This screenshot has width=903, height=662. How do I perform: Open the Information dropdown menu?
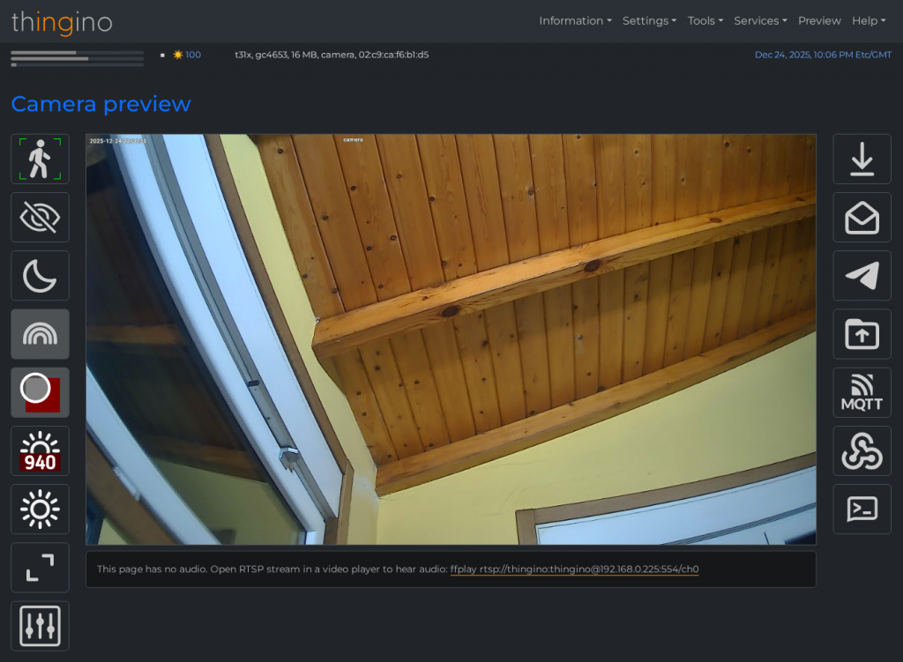click(575, 20)
